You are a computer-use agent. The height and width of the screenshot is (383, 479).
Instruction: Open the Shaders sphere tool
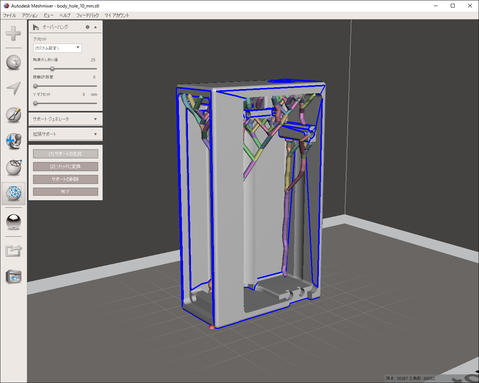point(13,222)
